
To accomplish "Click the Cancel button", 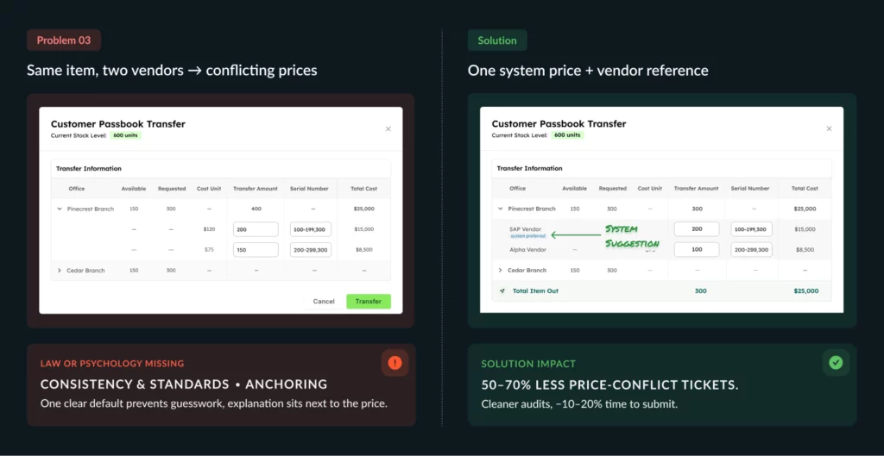I will click(x=324, y=302).
